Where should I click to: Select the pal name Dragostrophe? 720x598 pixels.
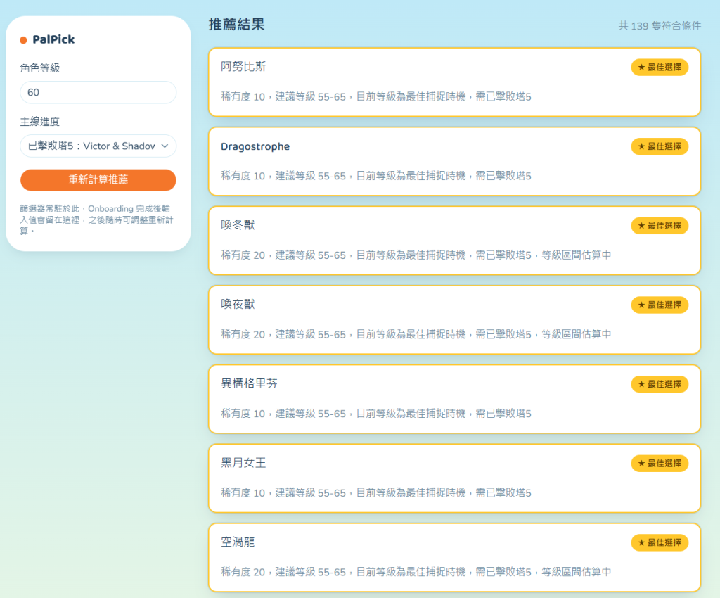point(255,146)
